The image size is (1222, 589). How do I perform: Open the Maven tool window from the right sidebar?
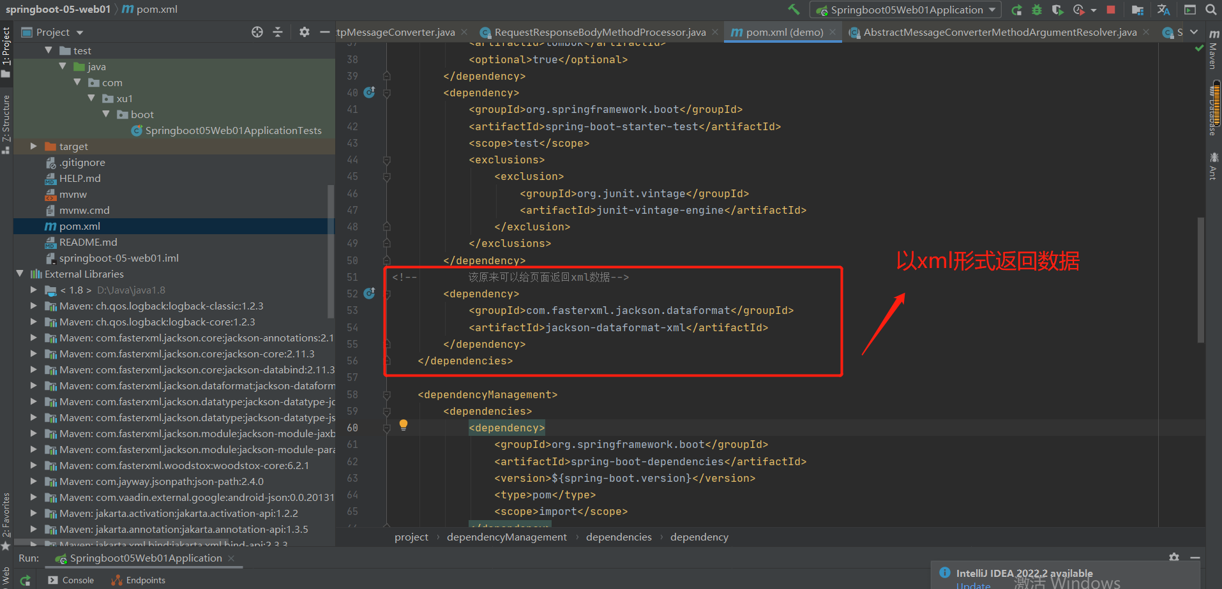point(1214,50)
